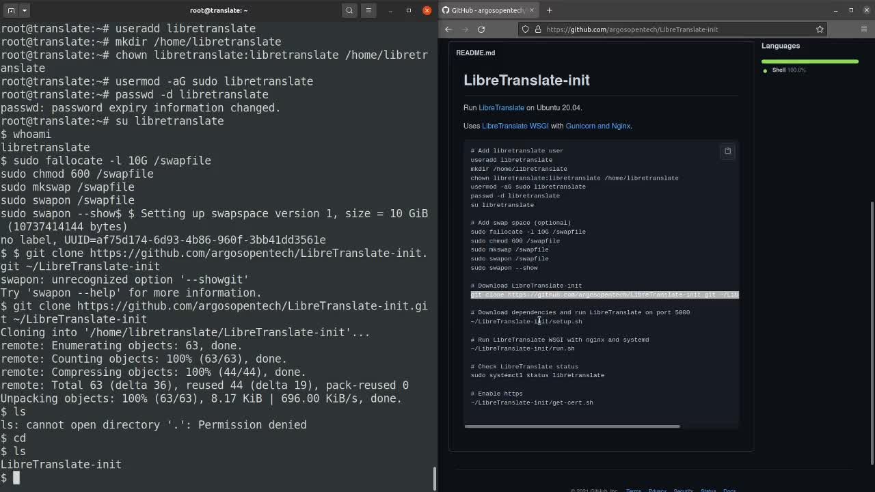Open a new terminal tab button
Image resolution: width=875 pixels, height=492 pixels.
[x=11, y=10]
